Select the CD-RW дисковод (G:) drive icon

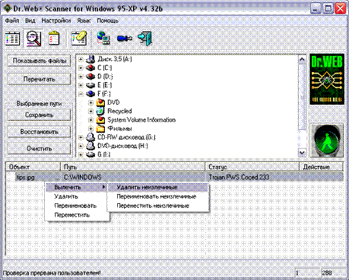point(91,137)
